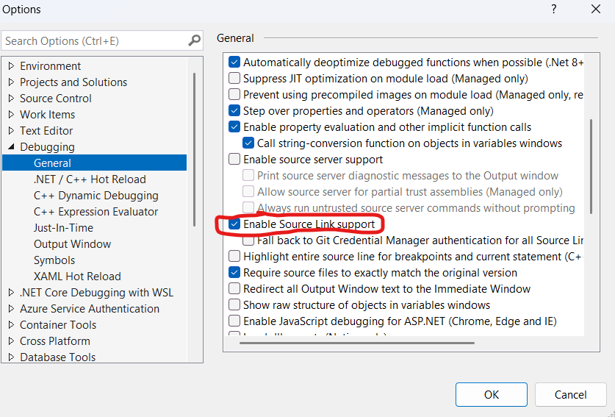Image resolution: width=615 pixels, height=417 pixels.
Task: Click the options list horizontal scrollbar
Action: click(357, 343)
